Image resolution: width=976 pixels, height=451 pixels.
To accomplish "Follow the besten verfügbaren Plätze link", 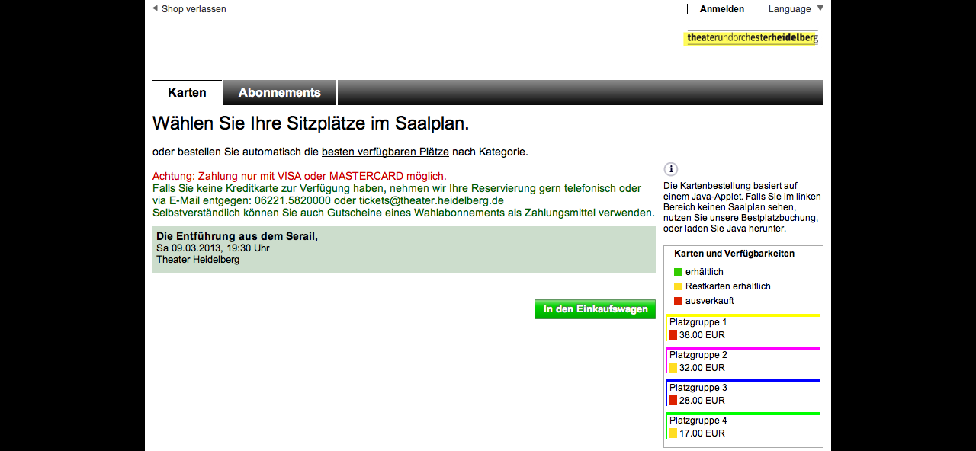I will click(385, 152).
